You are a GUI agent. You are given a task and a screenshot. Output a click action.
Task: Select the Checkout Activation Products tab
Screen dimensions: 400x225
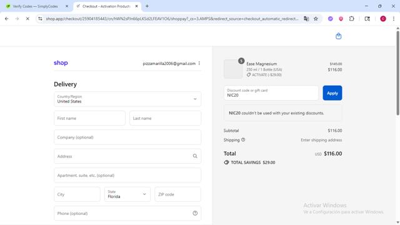point(106,6)
